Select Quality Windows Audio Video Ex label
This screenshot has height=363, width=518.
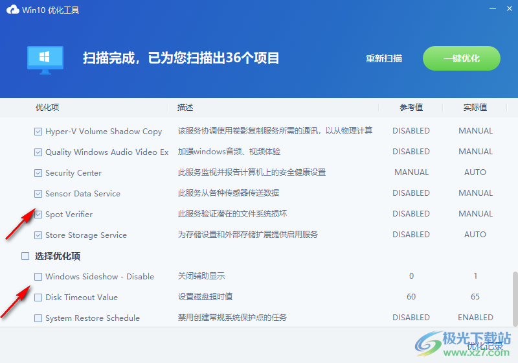click(x=107, y=152)
